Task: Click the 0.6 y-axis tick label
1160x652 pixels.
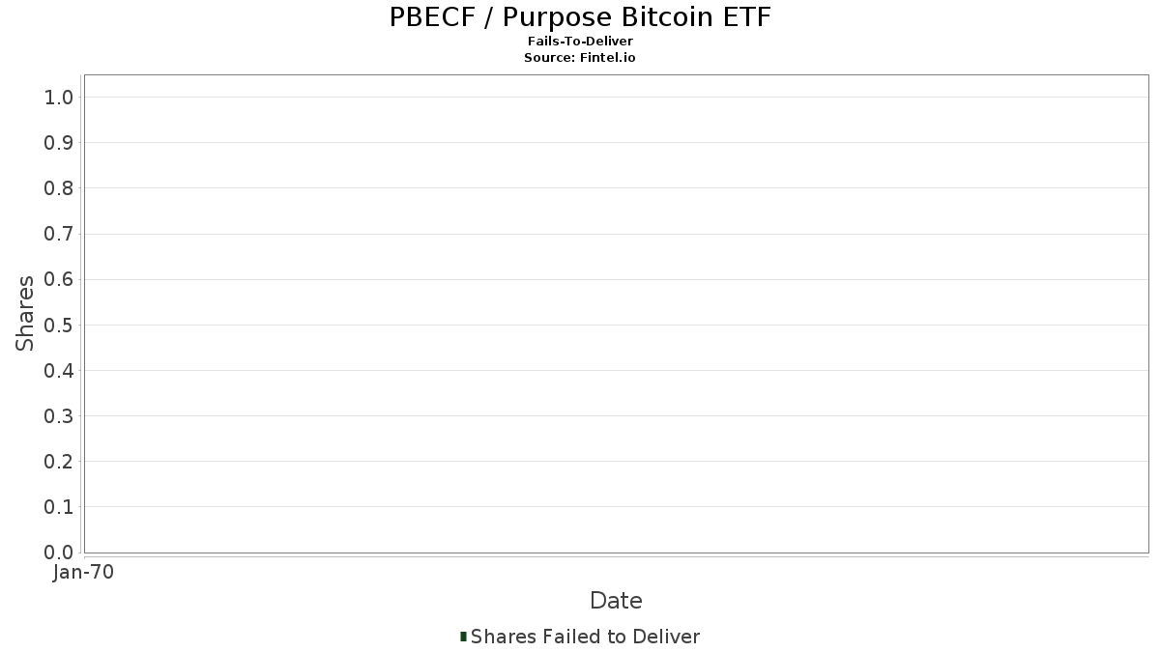Action: click(x=59, y=279)
